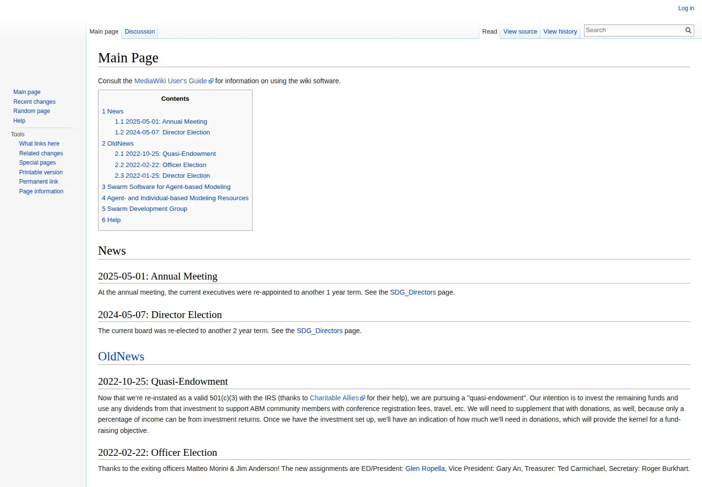Screen dimensions: 702x487
Task: Open the OldNews heading link
Action: point(121,356)
